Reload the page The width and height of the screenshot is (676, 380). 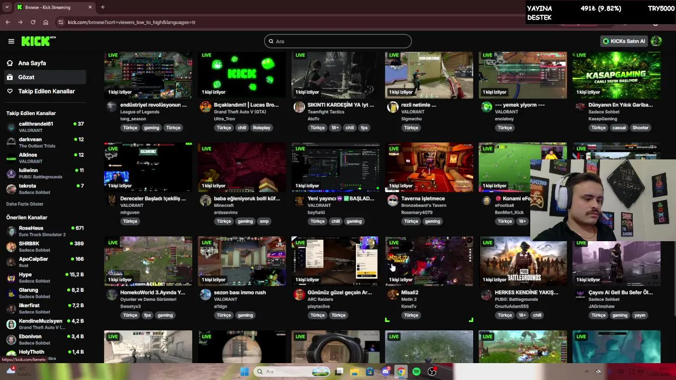[x=33, y=22]
